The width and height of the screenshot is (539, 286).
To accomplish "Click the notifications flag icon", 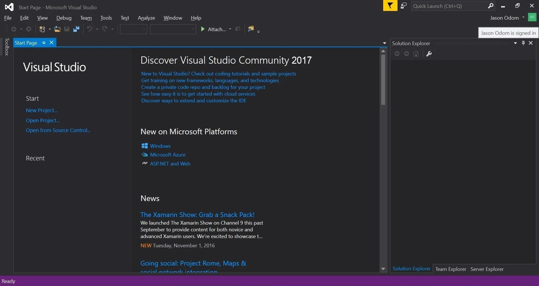I will coord(390,6).
